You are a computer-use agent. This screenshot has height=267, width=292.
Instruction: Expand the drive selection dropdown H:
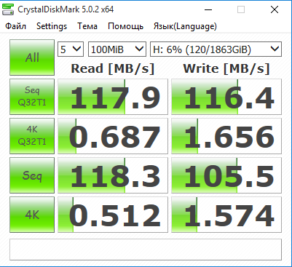[x=216, y=49]
